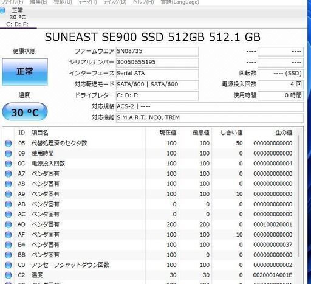
Task: Click status icon for attribute AF
Action: click(x=9, y=235)
